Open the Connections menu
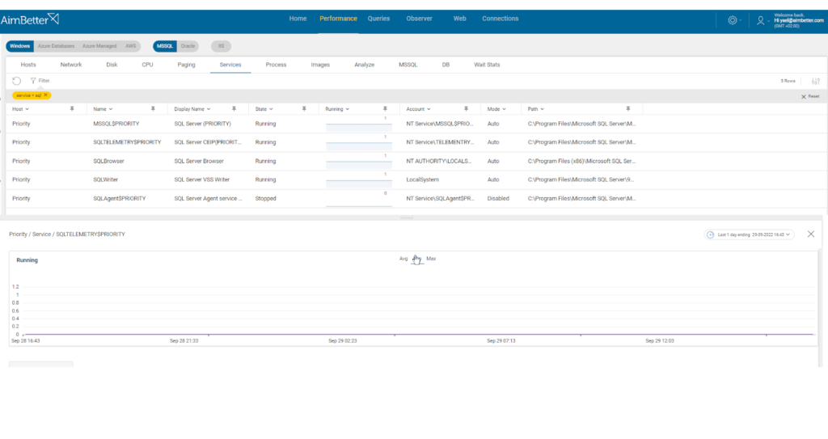The width and height of the screenshot is (828, 439). (500, 19)
